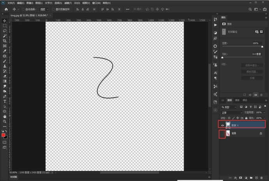Select the Horizontal Type tool

pos(5,101)
